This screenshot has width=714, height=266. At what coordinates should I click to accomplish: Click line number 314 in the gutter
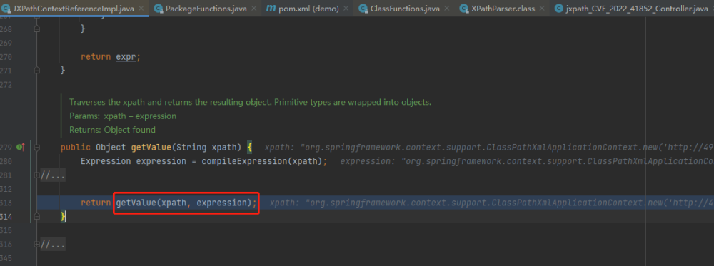pyautogui.click(x=6, y=217)
